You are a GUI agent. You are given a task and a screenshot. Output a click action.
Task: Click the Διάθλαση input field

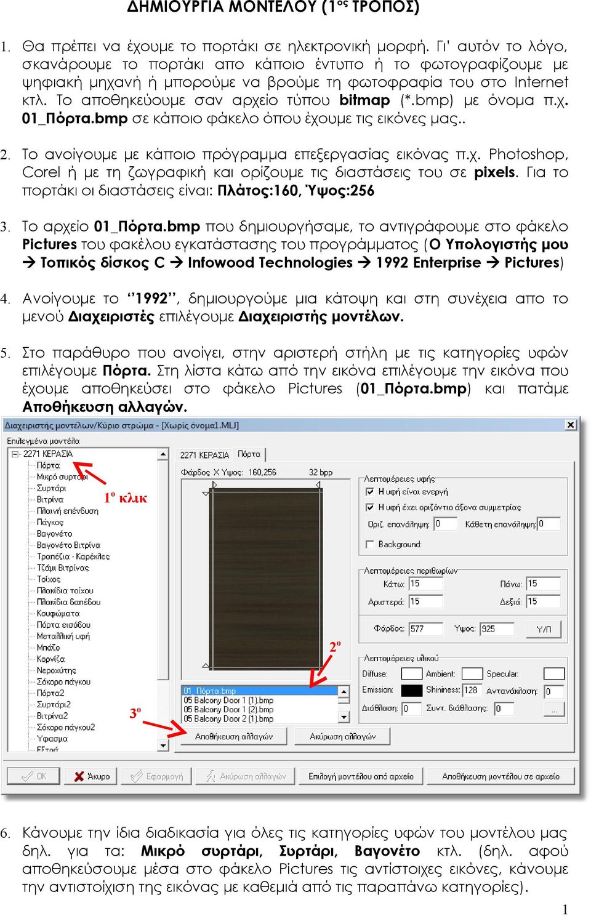[x=412, y=709]
